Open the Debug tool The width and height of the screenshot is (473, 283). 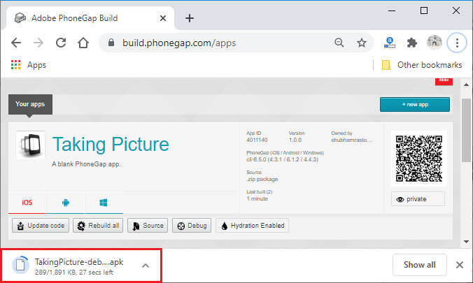[192, 226]
